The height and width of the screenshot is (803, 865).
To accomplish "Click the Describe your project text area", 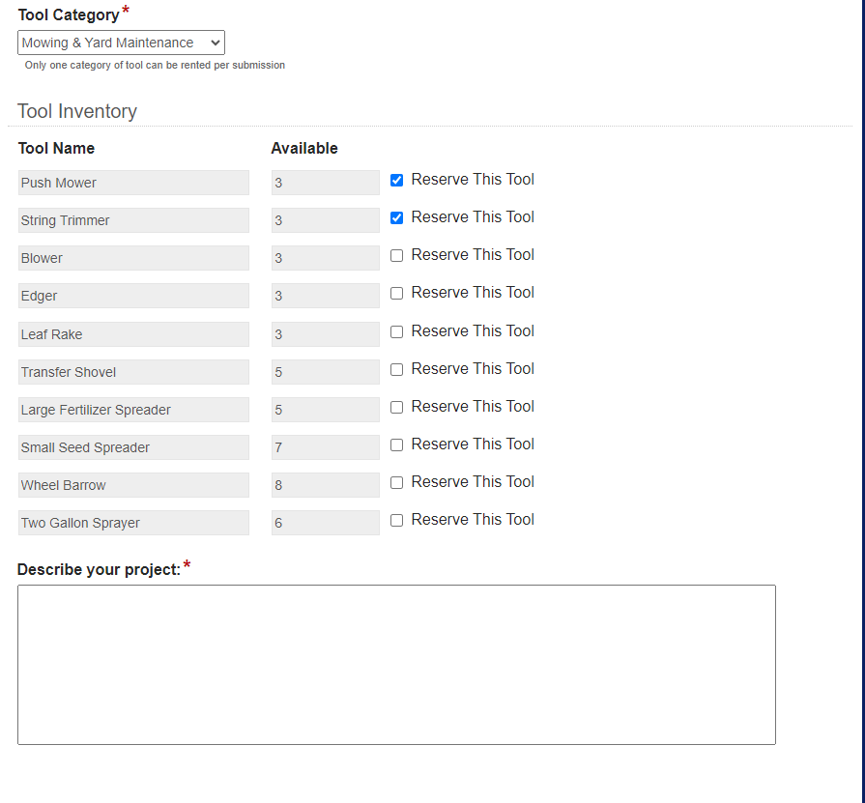I will click(x=396, y=665).
